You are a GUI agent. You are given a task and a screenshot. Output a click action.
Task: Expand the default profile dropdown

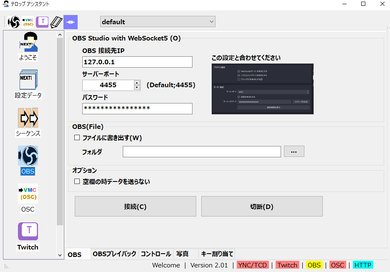point(158,22)
